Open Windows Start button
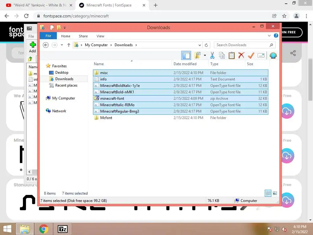The width and height of the screenshot is (313, 235). (x=7, y=229)
